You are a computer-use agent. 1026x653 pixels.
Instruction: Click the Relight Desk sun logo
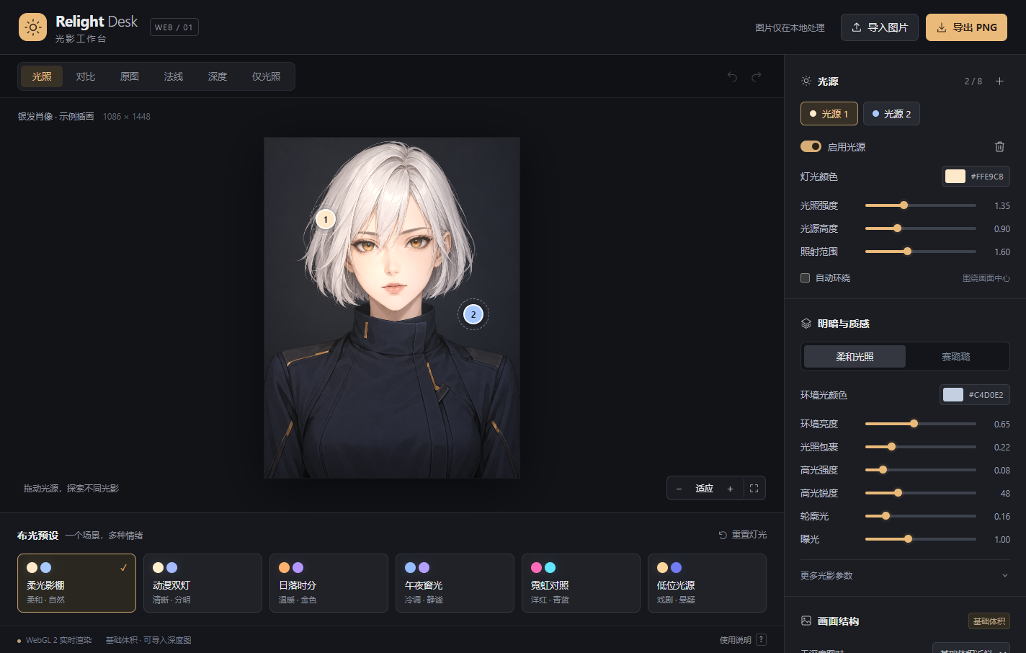pyautogui.click(x=32, y=27)
